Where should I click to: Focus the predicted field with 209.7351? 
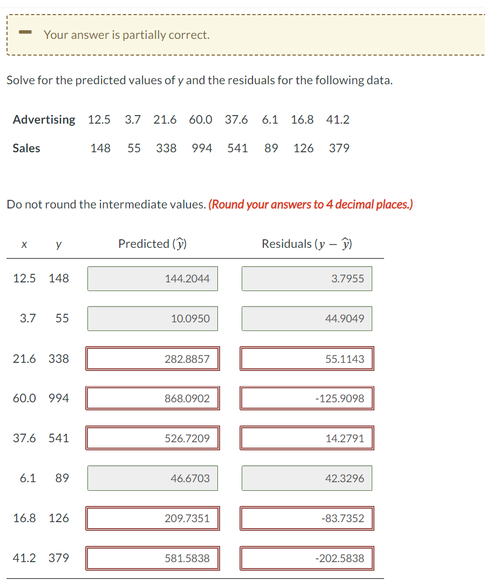point(153,518)
